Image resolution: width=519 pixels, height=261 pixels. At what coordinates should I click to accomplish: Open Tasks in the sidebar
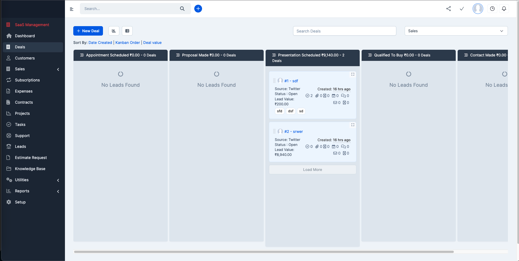click(33, 125)
